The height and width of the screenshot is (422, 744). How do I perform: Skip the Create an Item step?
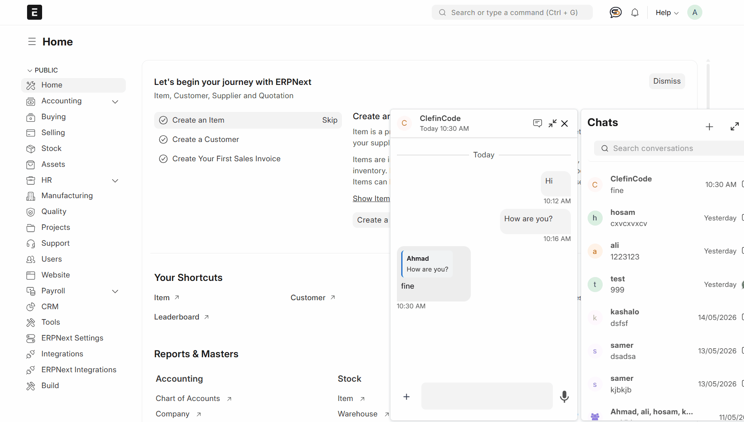pos(329,120)
